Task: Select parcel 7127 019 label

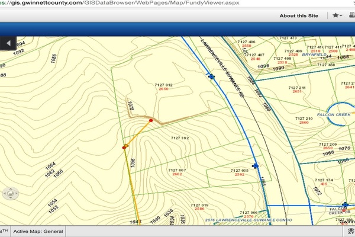Action: (199, 206)
